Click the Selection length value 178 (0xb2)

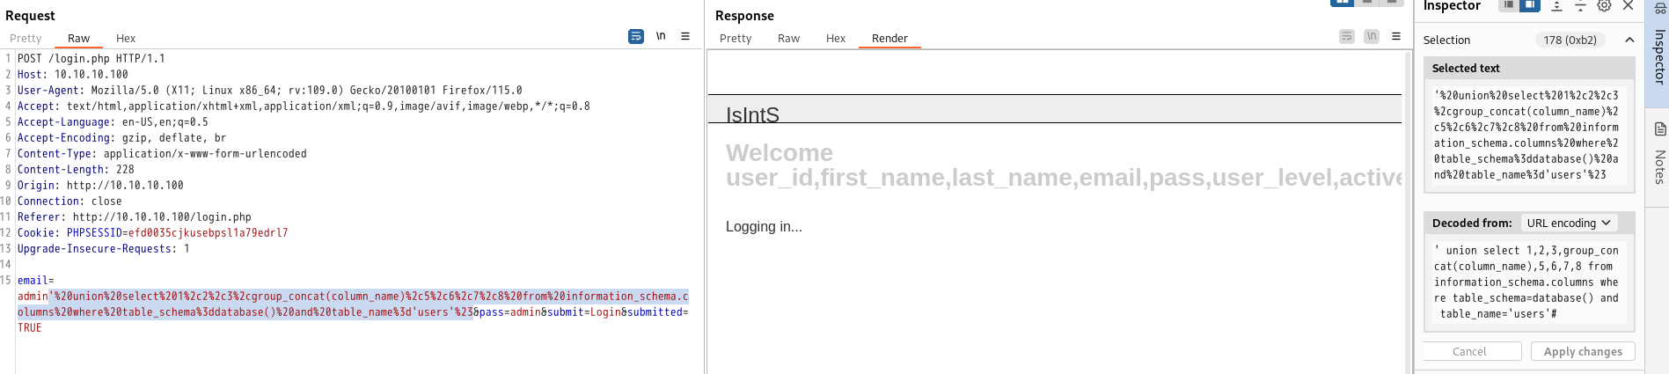point(1570,40)
